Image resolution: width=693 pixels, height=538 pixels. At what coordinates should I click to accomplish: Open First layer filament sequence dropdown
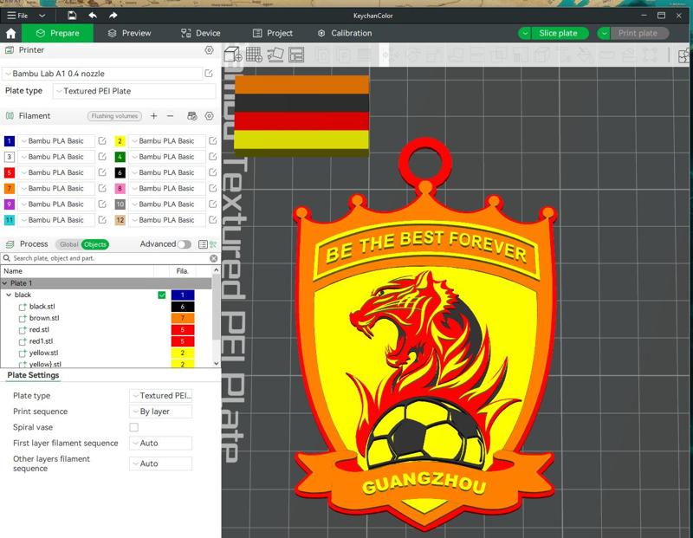160,443
